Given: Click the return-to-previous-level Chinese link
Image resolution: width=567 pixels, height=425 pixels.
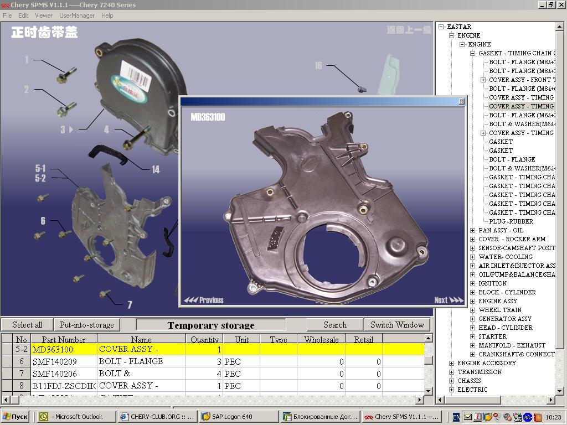Looking at the screenshot, I should click(409, 30).
